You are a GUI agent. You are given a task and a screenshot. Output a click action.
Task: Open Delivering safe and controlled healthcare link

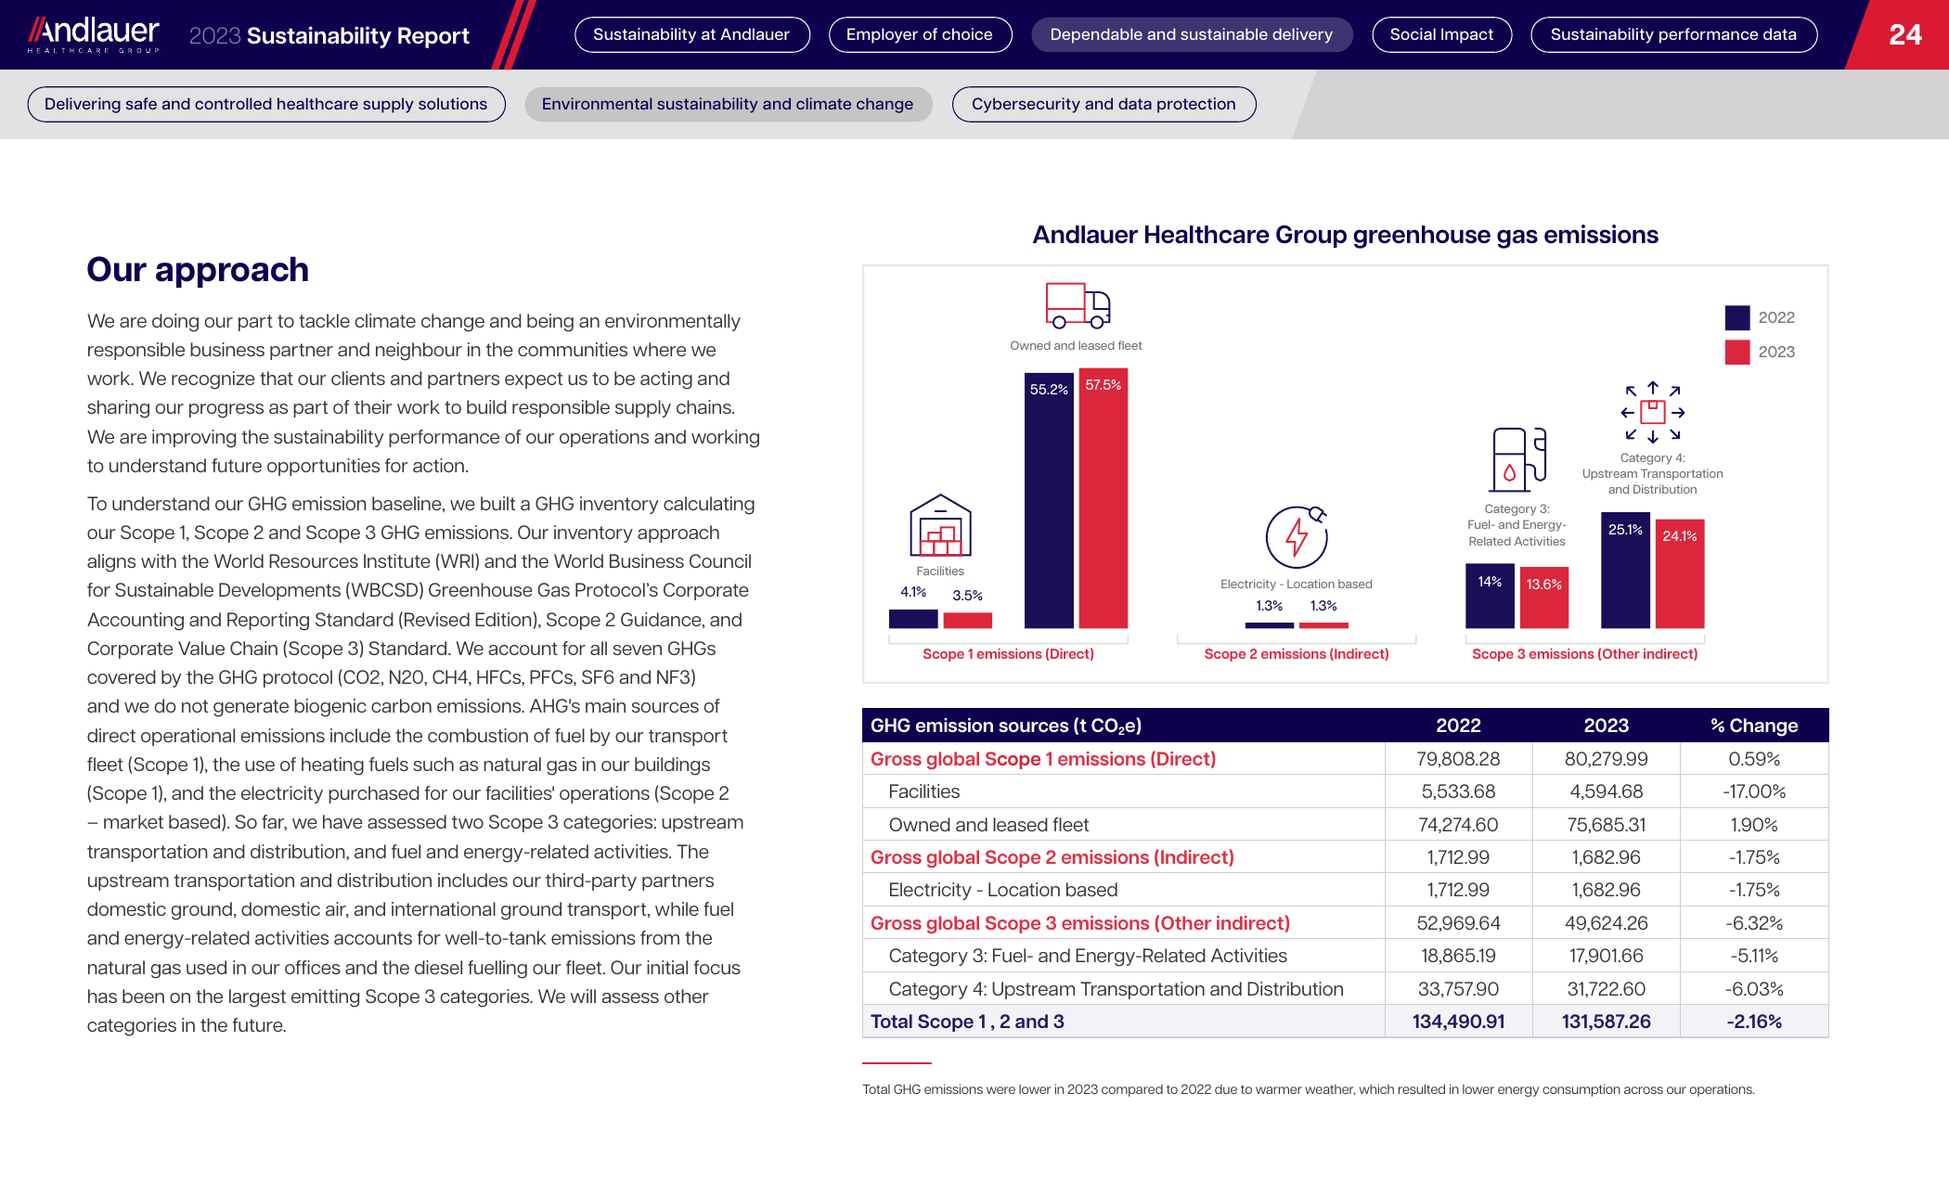click(266, 104)
